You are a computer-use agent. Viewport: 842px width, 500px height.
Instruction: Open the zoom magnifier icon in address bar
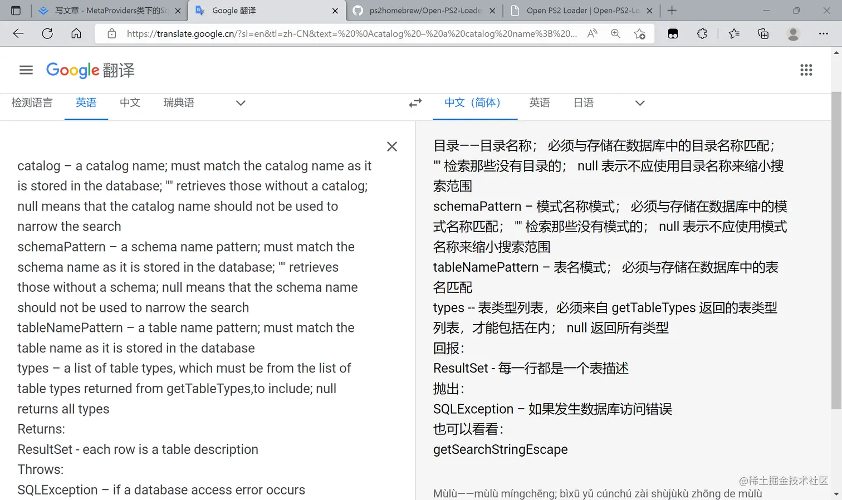[x=615, y=33]
